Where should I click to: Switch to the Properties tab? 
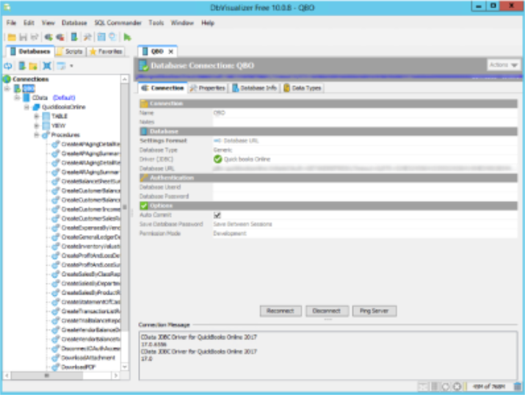[208, 88]
